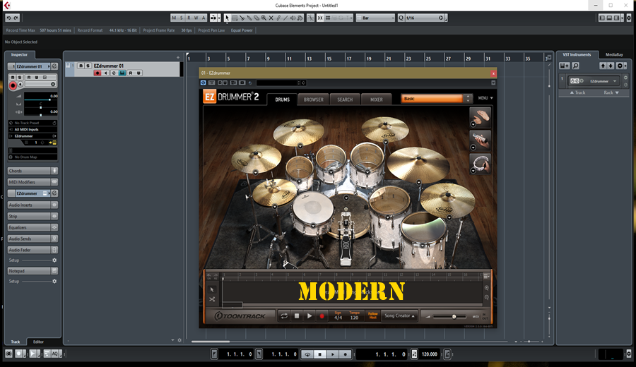
Task: Open the All MIDI Inputs routing selector
Action: 33,130
